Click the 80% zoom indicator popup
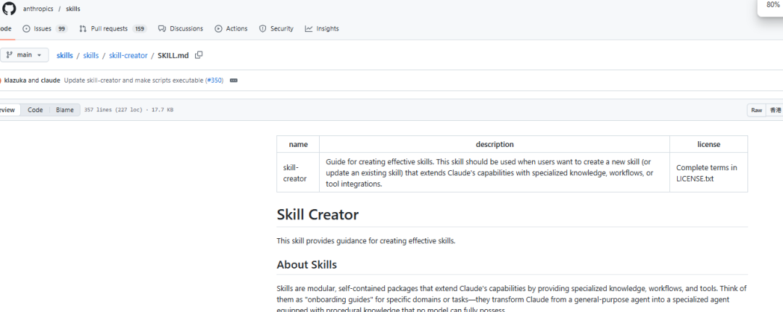Image resolution: width=783 pixels, height=312 pixels. point(771,7)
